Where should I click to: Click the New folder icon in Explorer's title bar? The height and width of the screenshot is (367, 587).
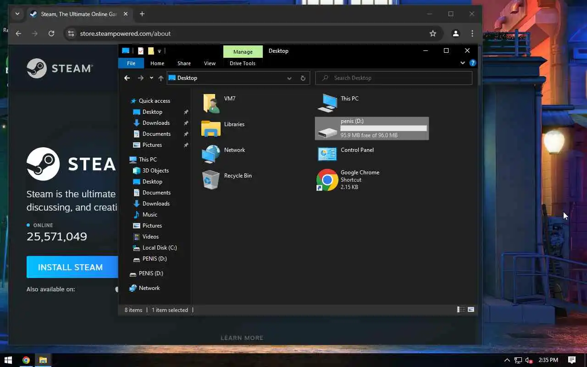151,51
